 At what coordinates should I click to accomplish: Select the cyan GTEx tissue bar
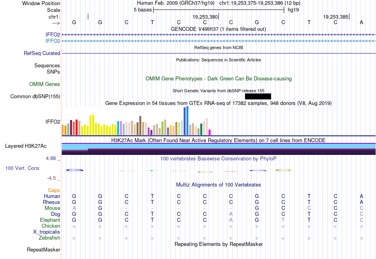tap(118, 128)
